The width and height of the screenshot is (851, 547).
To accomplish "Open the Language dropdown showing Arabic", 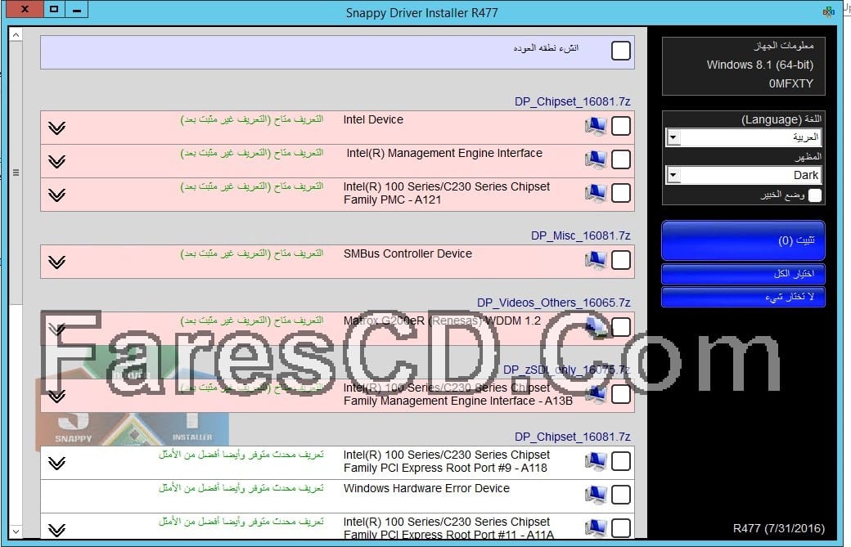I will coord(743,137).
